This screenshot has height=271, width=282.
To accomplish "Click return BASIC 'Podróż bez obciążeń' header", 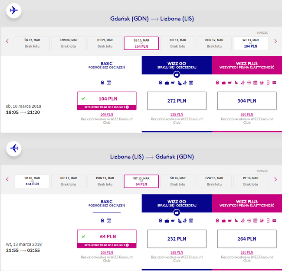I will pyautogui.click(x=107, y=203).
